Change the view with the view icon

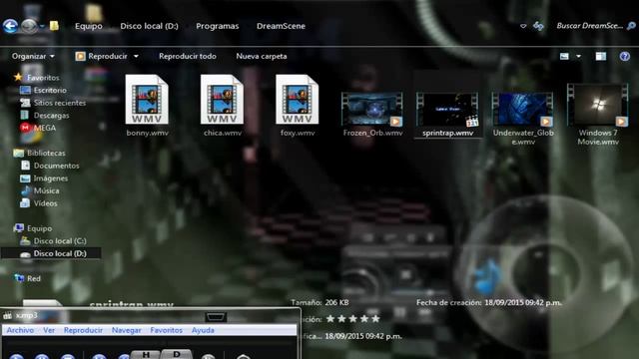[x=564, y=56]
